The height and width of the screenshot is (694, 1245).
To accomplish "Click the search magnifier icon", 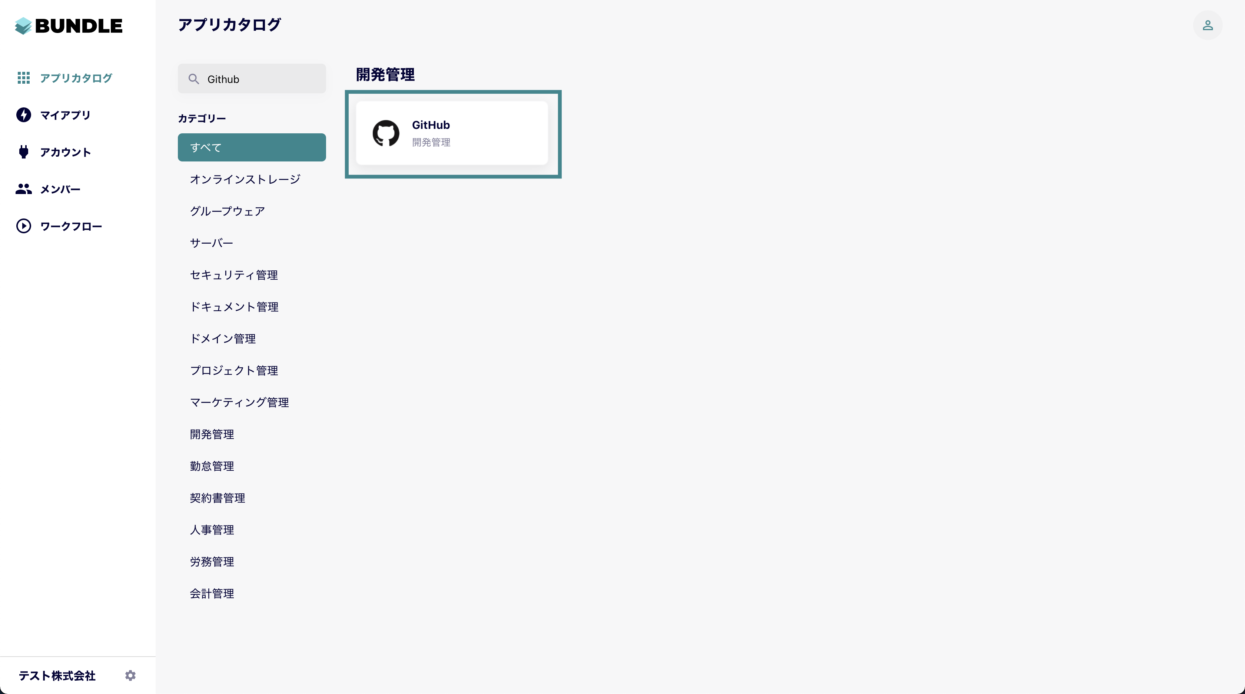I will point(194,79).
